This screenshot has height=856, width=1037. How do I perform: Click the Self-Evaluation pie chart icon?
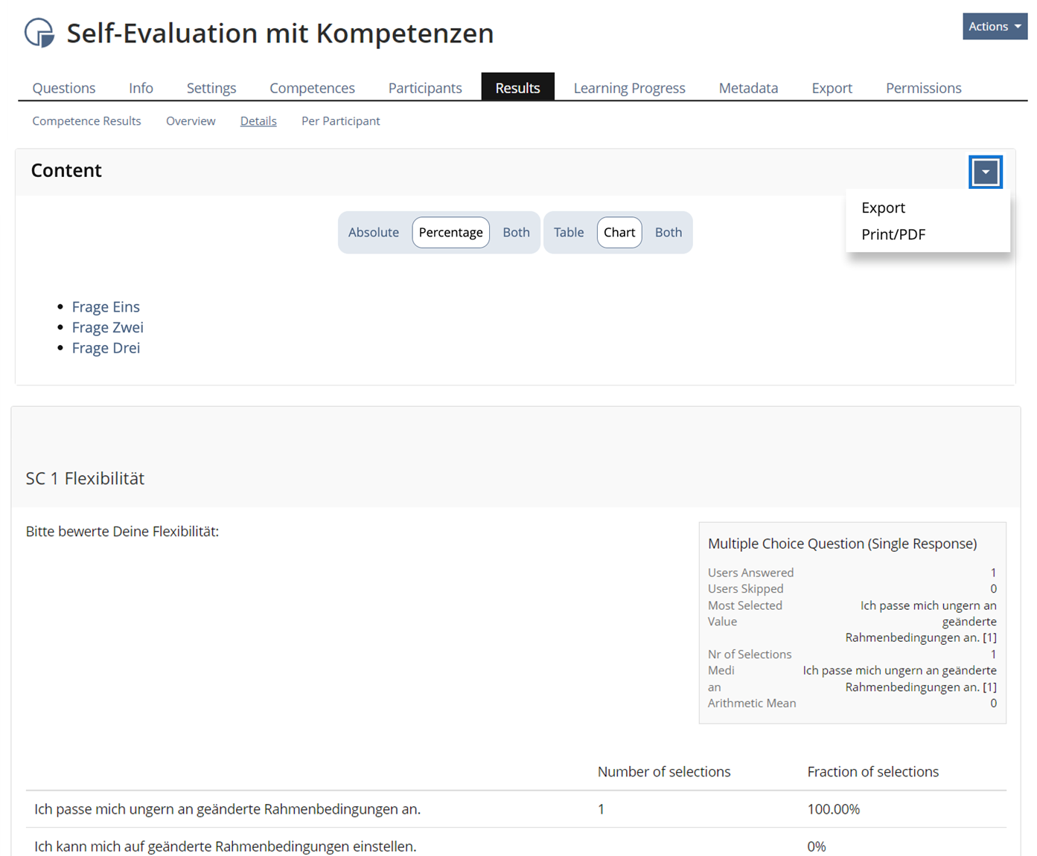39,33
